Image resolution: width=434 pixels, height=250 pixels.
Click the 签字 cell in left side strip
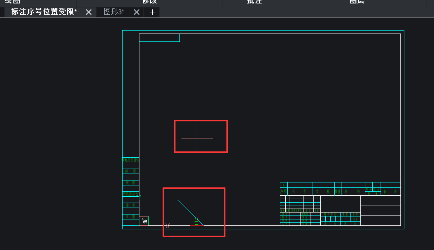[130, 205]
